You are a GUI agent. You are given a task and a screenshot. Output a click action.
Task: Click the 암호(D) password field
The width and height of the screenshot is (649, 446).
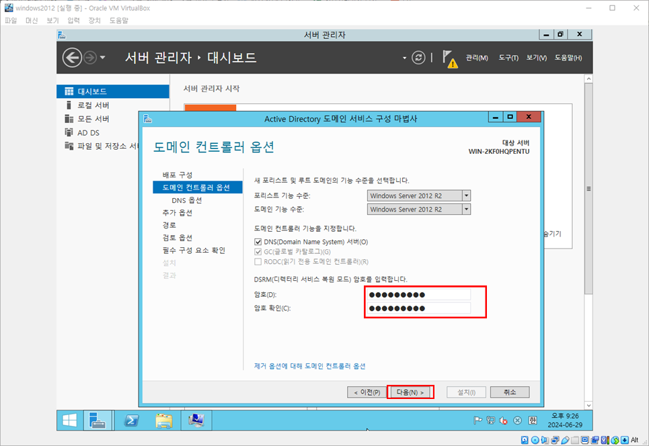tap(418, 295)
